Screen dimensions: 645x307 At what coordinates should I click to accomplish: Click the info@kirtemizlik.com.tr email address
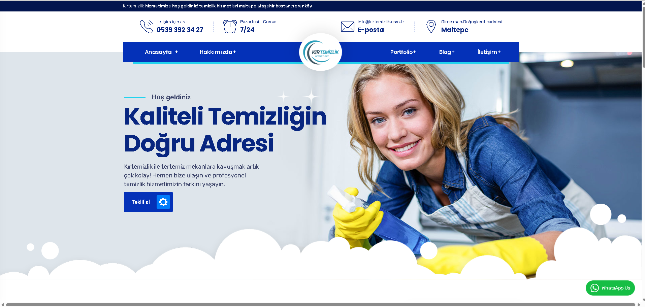pos(381,22)
